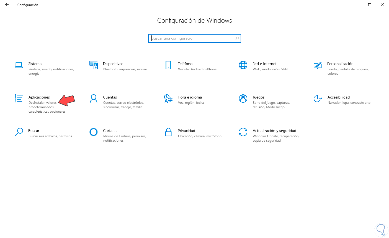The height and width of the screenshot is (238, 389).
Task: Focus the 'Buscar una configuración' search field
Action: pos(195,38)
